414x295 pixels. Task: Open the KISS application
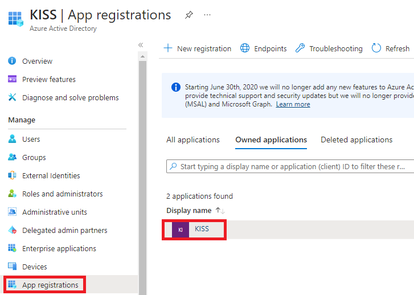(x=202, y=229)
